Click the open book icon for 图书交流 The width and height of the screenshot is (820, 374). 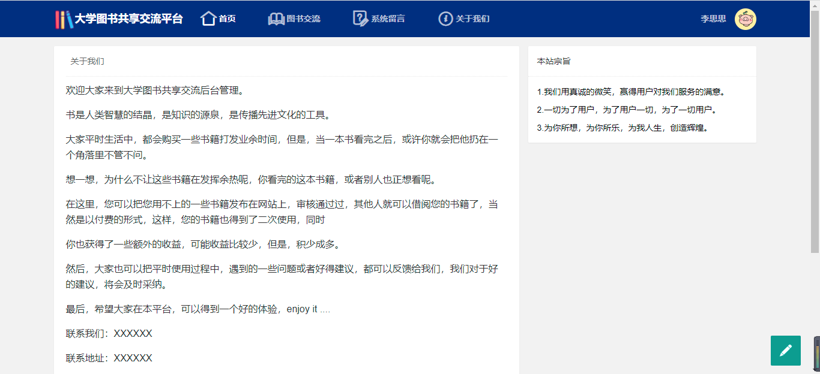point(276,19)
